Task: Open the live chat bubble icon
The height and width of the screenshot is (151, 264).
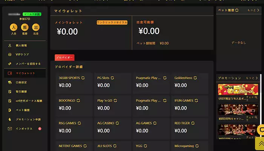Action: (x=260, y=130)
